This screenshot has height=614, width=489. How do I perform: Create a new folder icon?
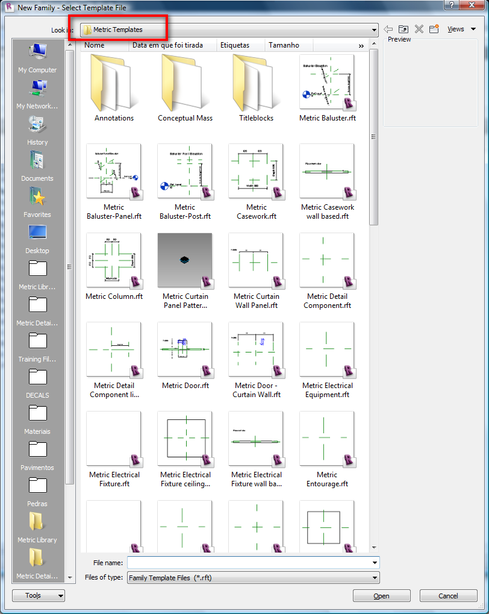click(x=434, y=29)
